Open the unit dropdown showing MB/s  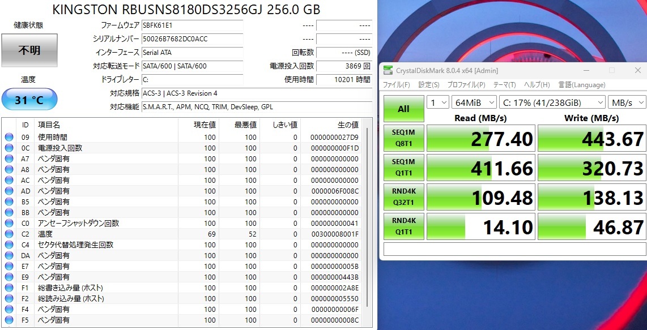point(627,102)
